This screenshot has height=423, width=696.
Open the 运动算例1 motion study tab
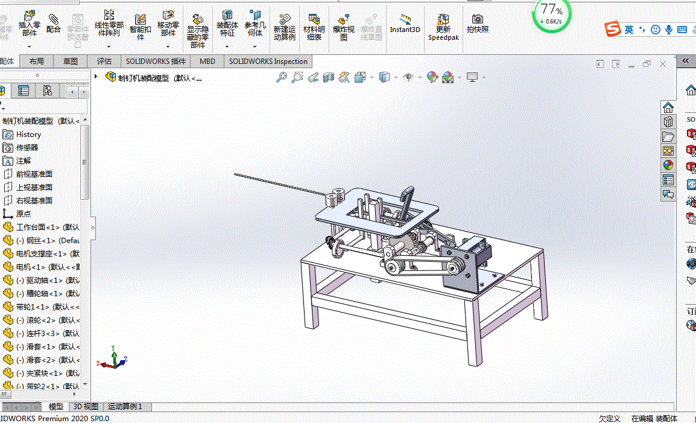[125, 407]
